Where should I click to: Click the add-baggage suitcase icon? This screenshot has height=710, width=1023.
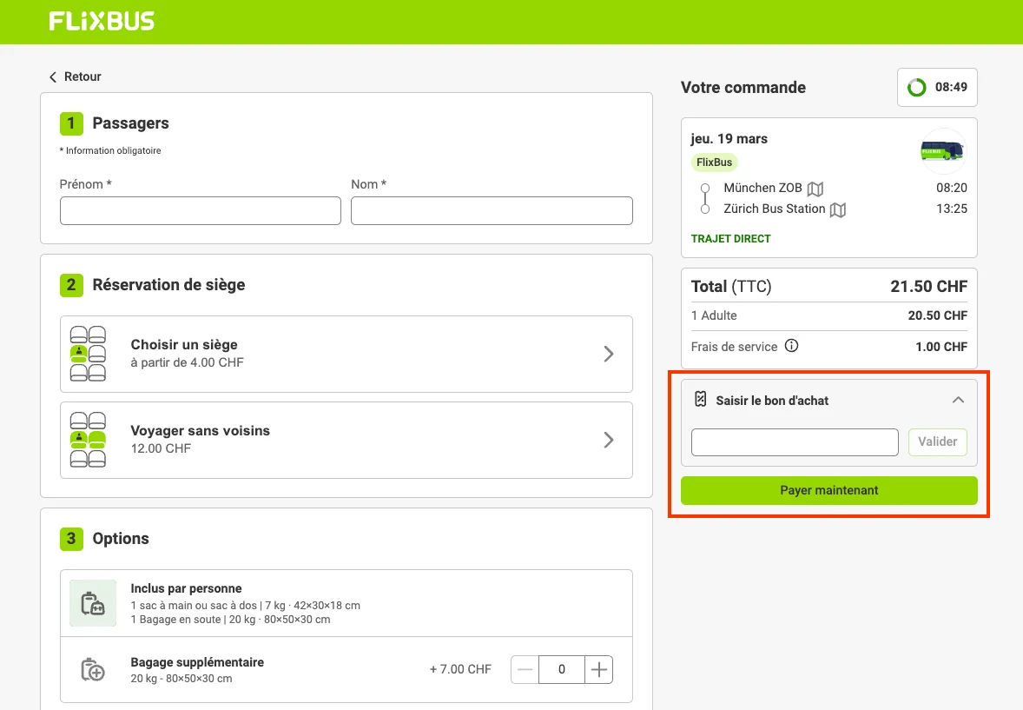[92, 669]
